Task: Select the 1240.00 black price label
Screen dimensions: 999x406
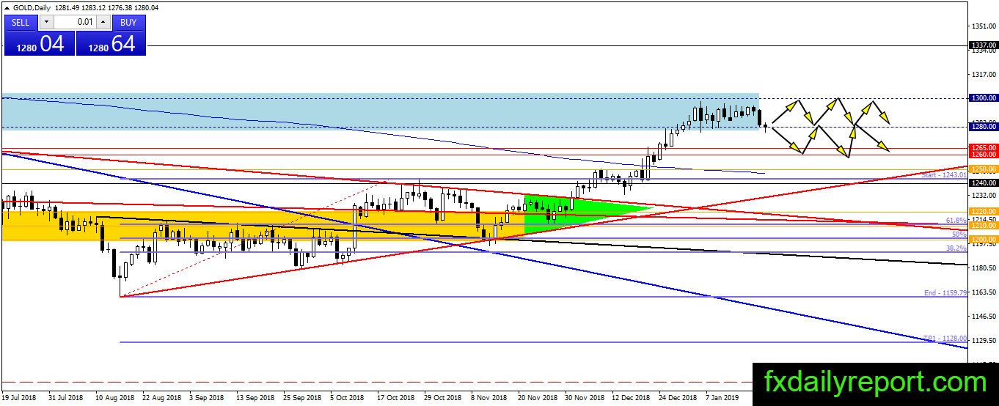Action: (x=982, y=182)
